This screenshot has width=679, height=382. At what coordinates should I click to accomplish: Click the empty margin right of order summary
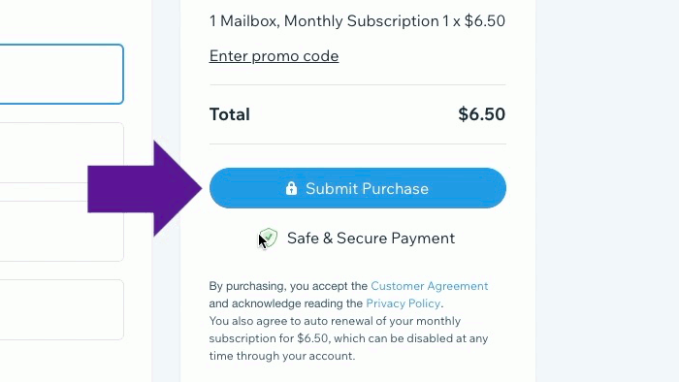click(607, 191)
